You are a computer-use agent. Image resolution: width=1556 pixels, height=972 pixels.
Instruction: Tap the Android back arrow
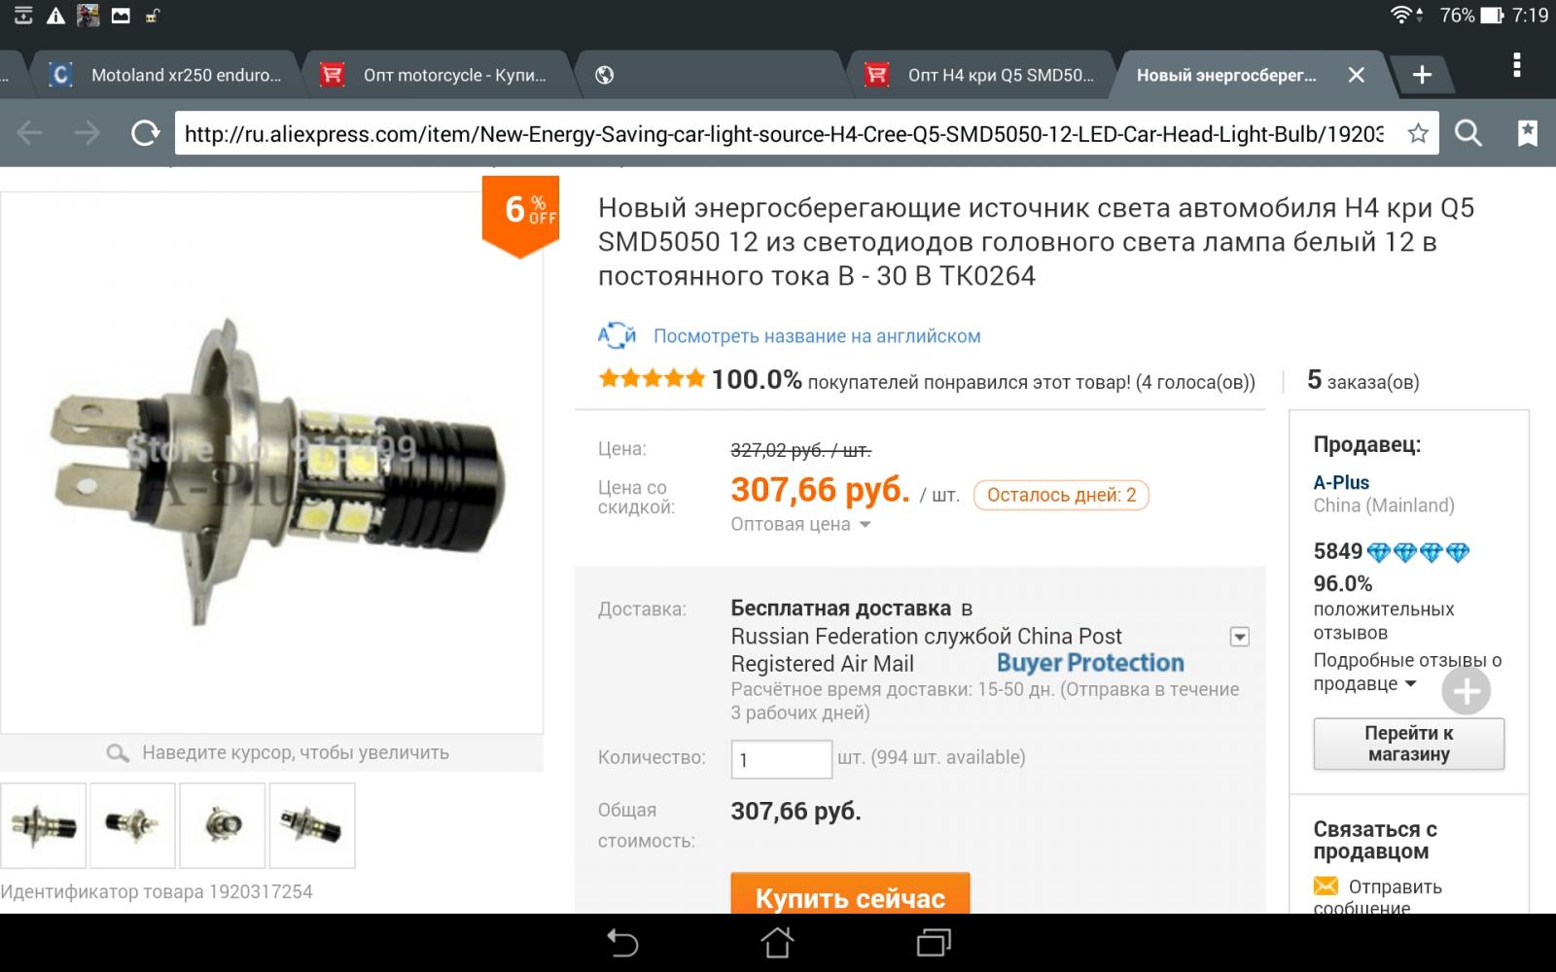[x=622, y=942]
